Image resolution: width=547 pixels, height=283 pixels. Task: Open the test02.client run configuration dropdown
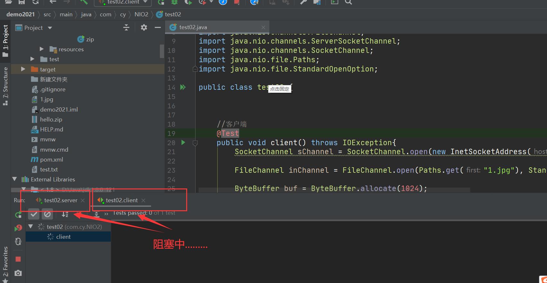(x=123, y=2)
